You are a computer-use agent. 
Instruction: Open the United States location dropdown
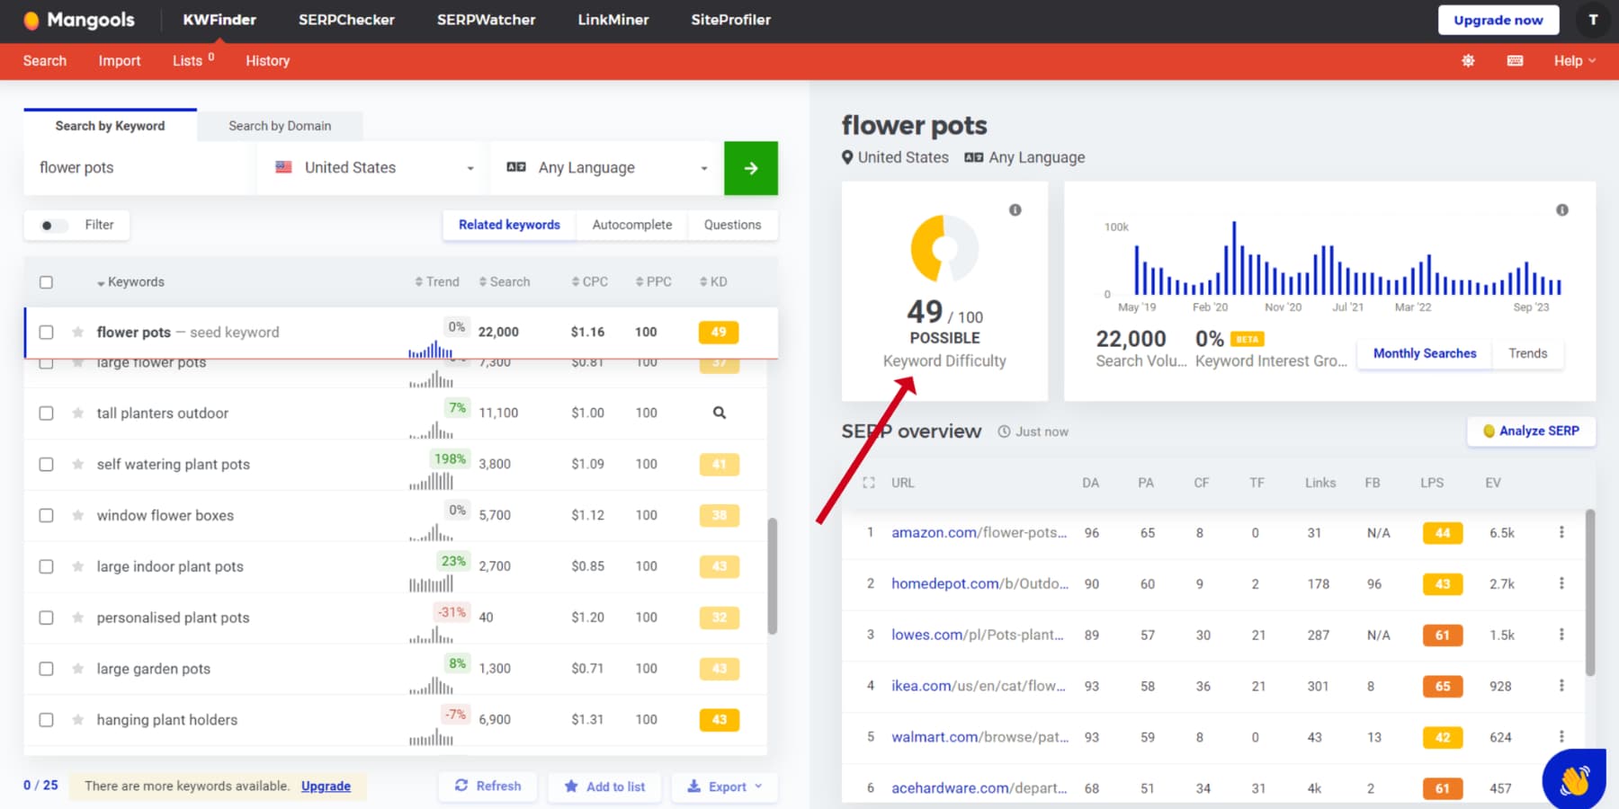(x=371, y=167)
